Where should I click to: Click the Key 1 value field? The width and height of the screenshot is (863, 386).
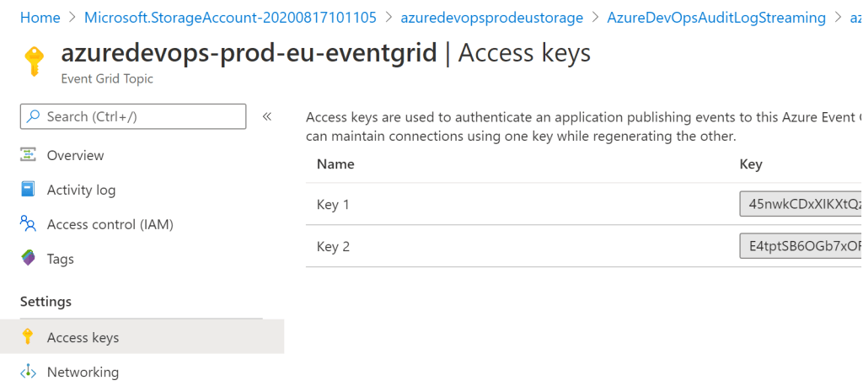pos(800,205)
